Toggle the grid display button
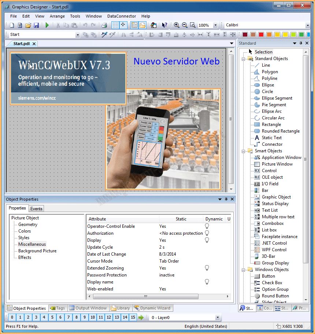Image resolution: width=315 pixels, height=334 pixels. point(115,25)
